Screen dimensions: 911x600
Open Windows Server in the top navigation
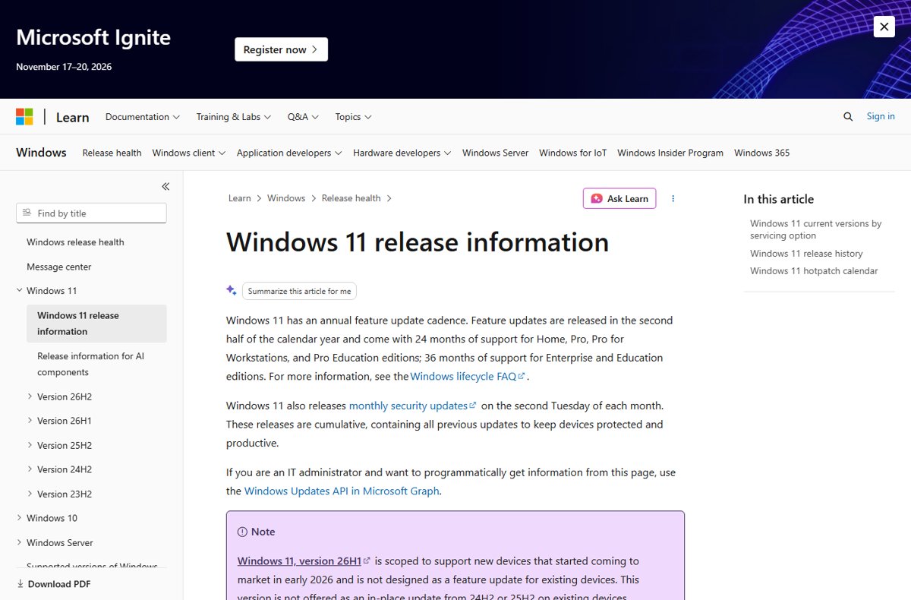(x=495, y=153)
